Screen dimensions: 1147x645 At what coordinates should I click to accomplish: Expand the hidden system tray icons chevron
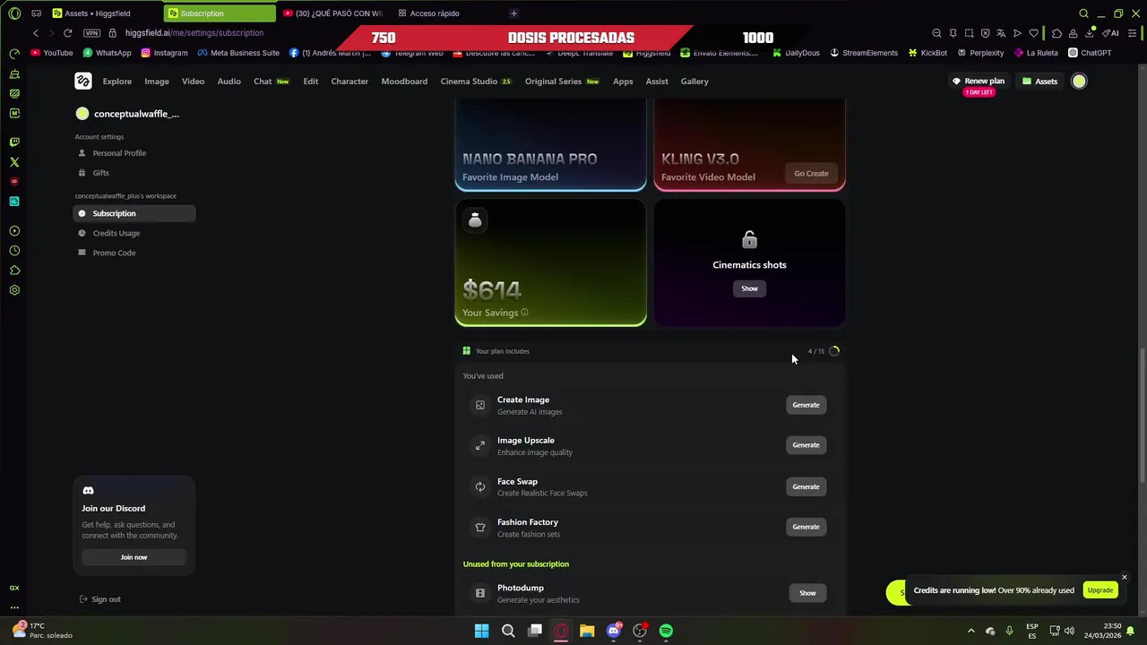970,631
